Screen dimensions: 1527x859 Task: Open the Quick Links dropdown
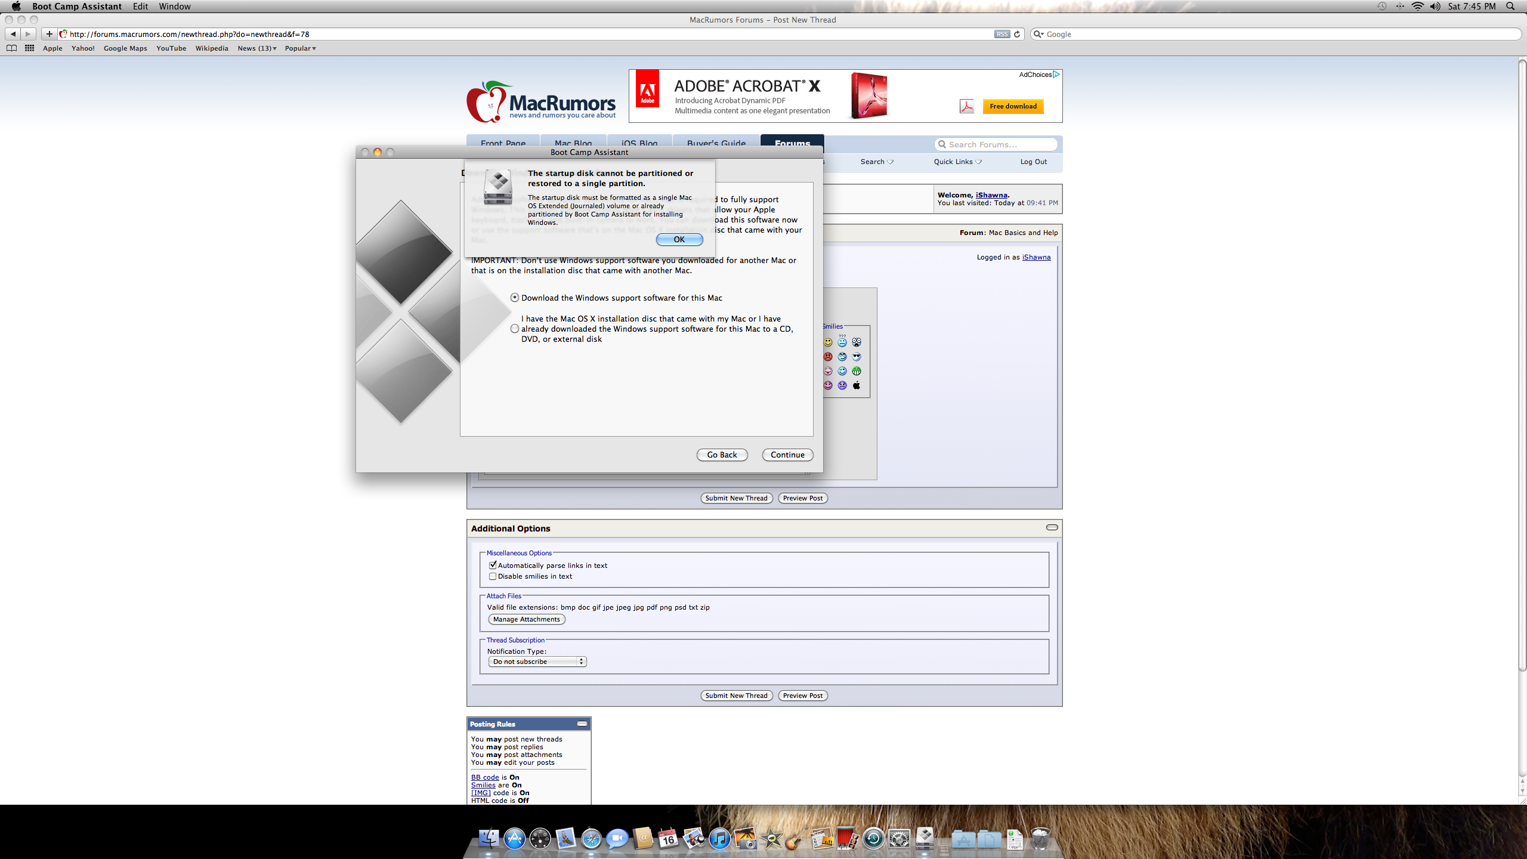[957, 162]
